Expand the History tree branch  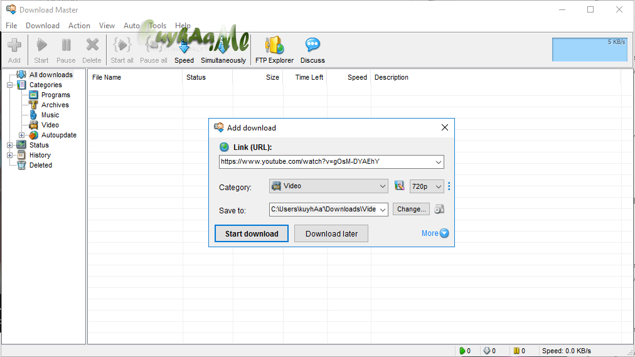(x=9, y=156)
